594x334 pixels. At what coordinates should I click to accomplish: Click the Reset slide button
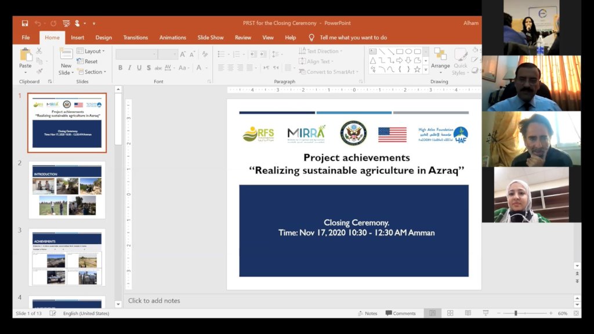tap(87, 61)
